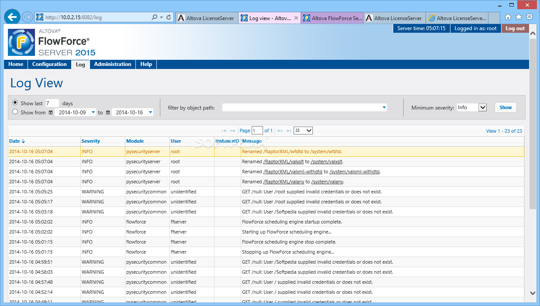The width and height of the screenshot is (540, 306).
Task: Open the /RaptorXML/valxslt link
Action: 284,162
